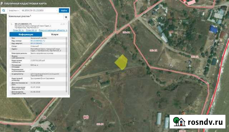Click the Найти search button
229x132 pixels.
point(64,10)
